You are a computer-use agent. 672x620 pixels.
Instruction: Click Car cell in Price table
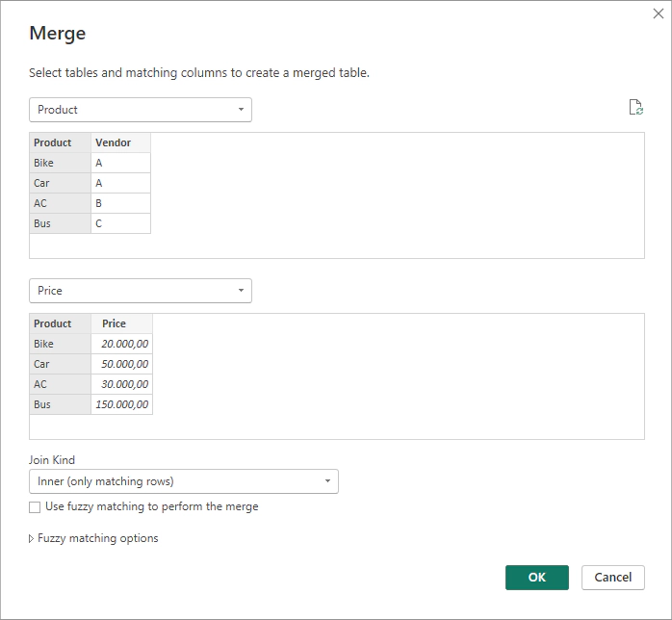(60, 364)
